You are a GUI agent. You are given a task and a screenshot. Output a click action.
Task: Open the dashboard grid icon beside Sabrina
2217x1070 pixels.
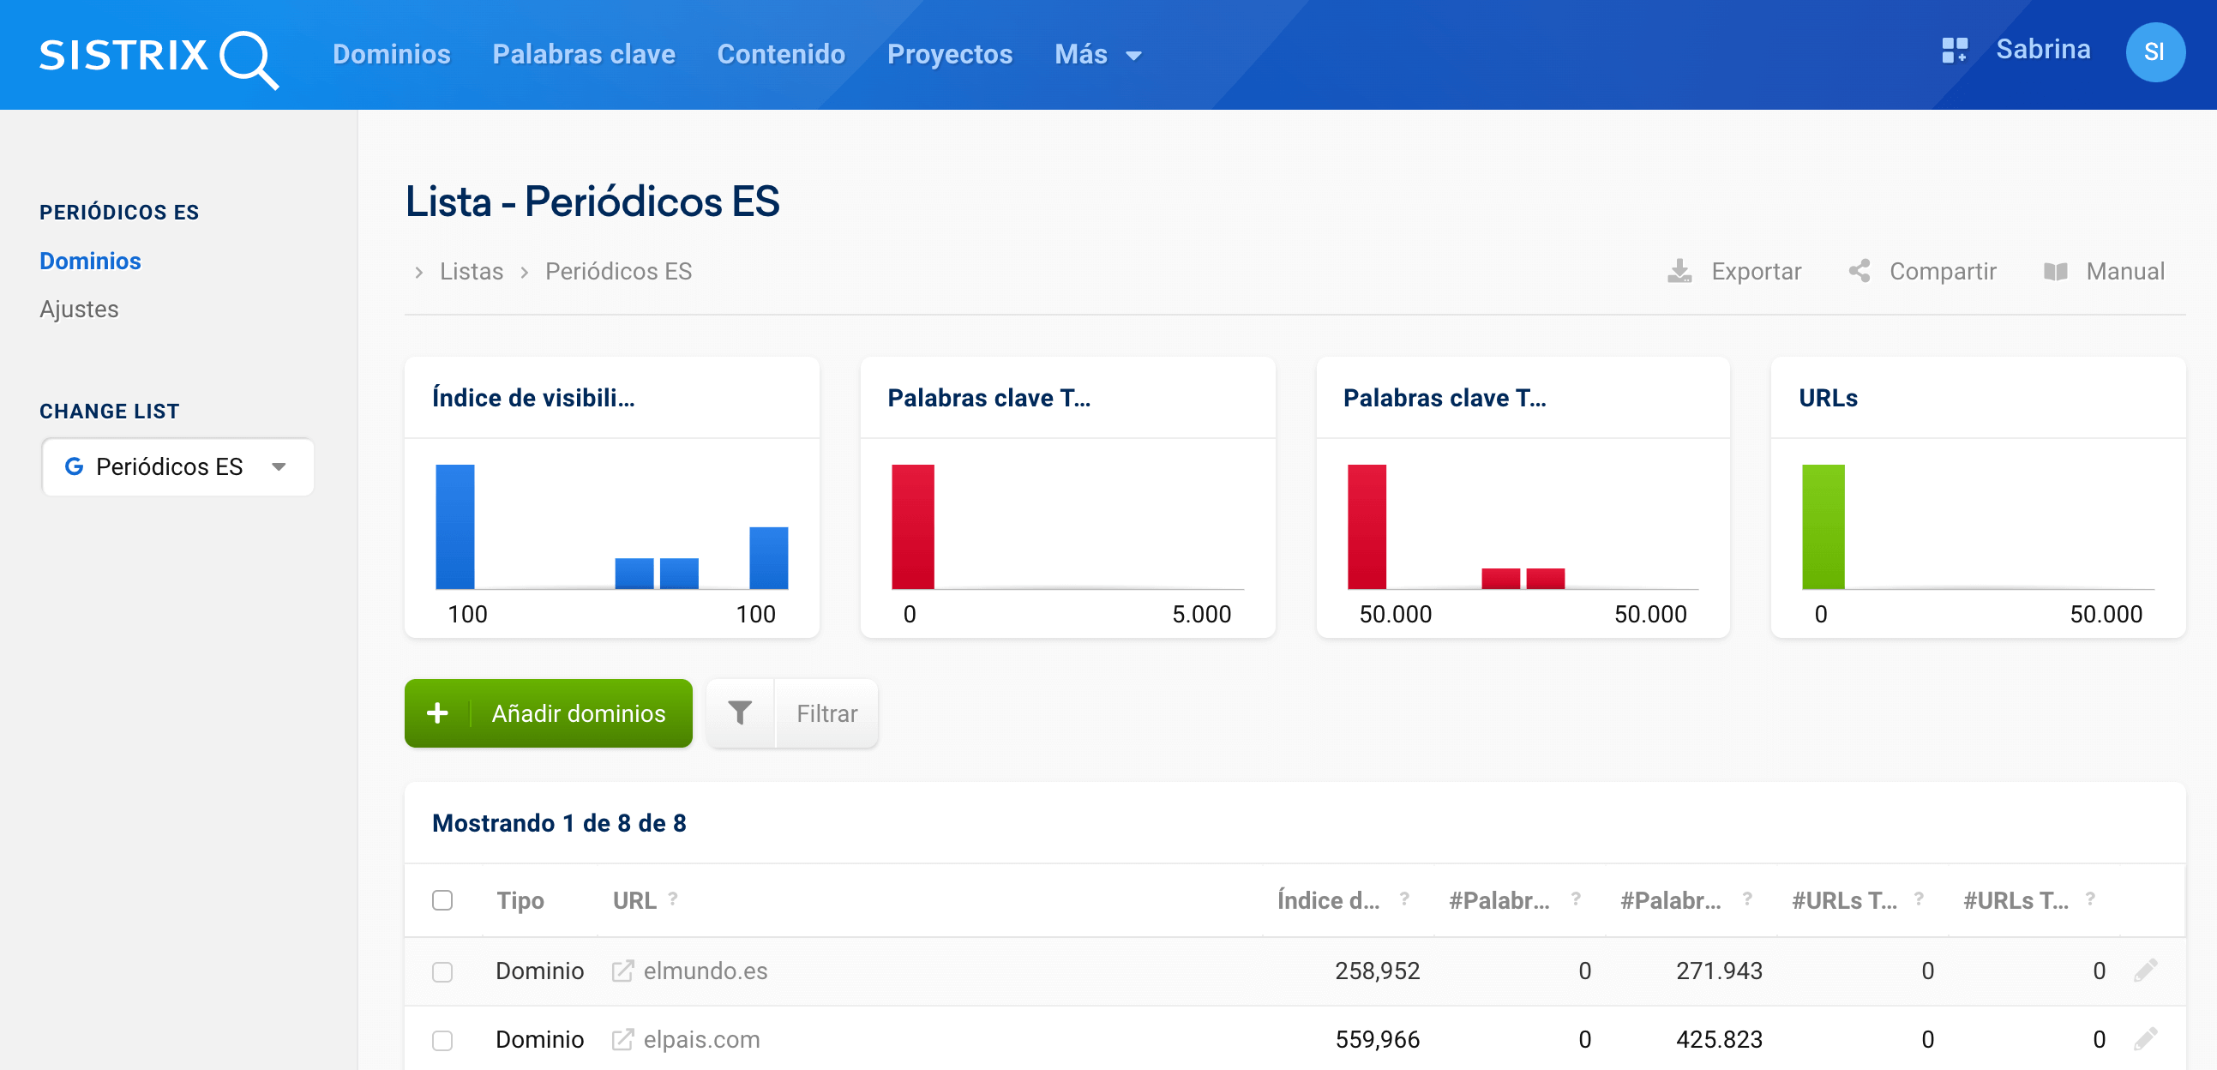click(x=1954, y=51)
